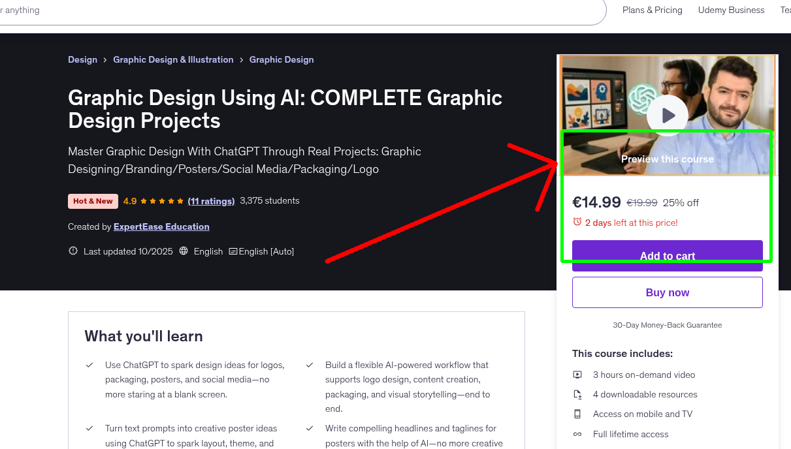
Task: Click the downloadable resources icon
Action: 577,394
